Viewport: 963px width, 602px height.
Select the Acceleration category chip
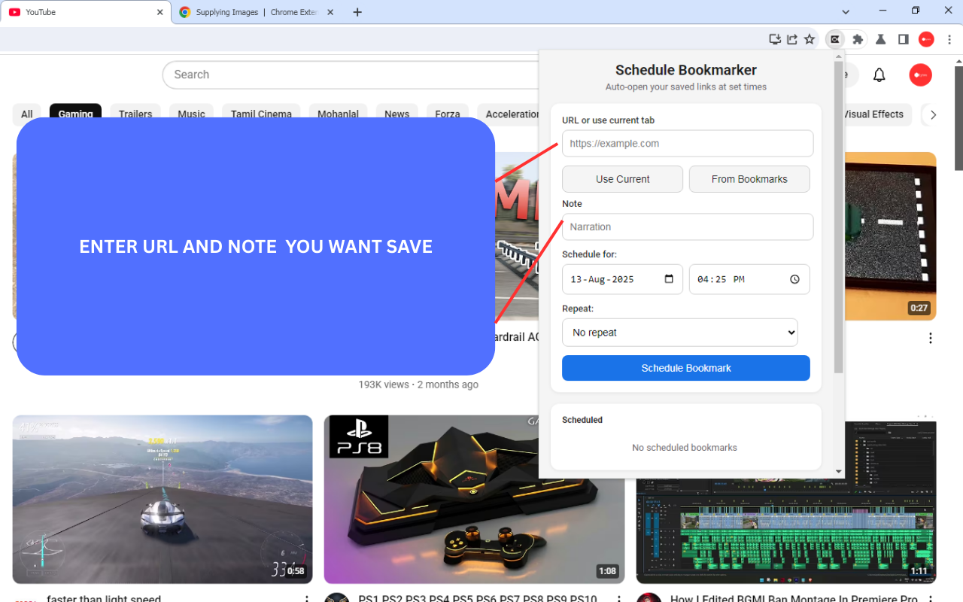(x=509, y=114)
